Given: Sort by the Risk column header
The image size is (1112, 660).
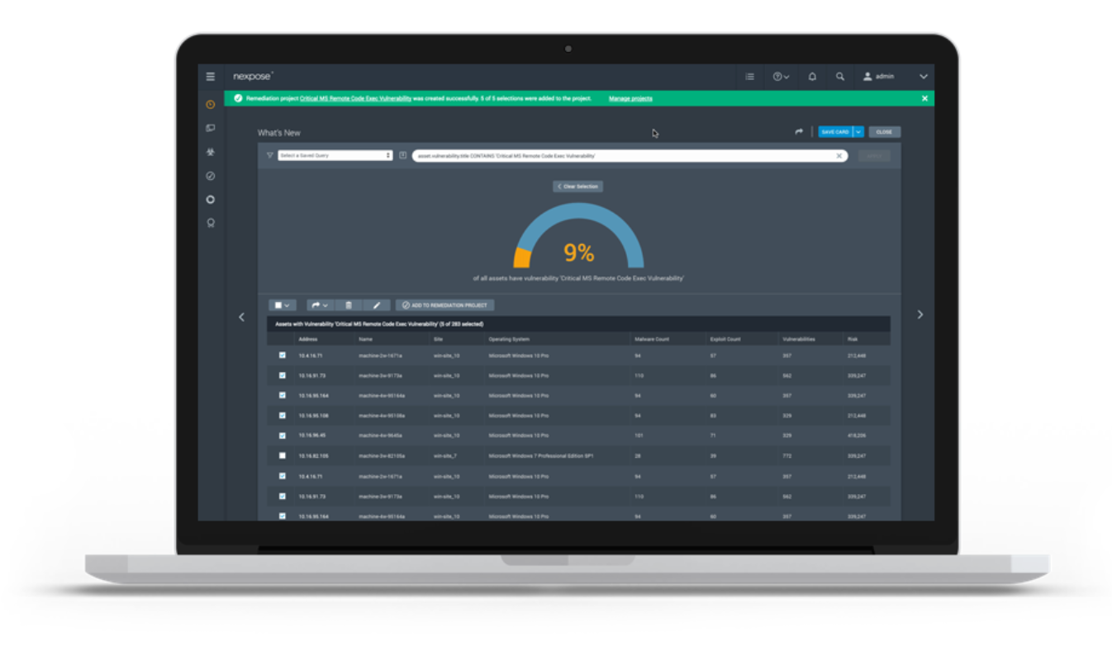Looking at the screenshot, I should [x=853, y=339].
